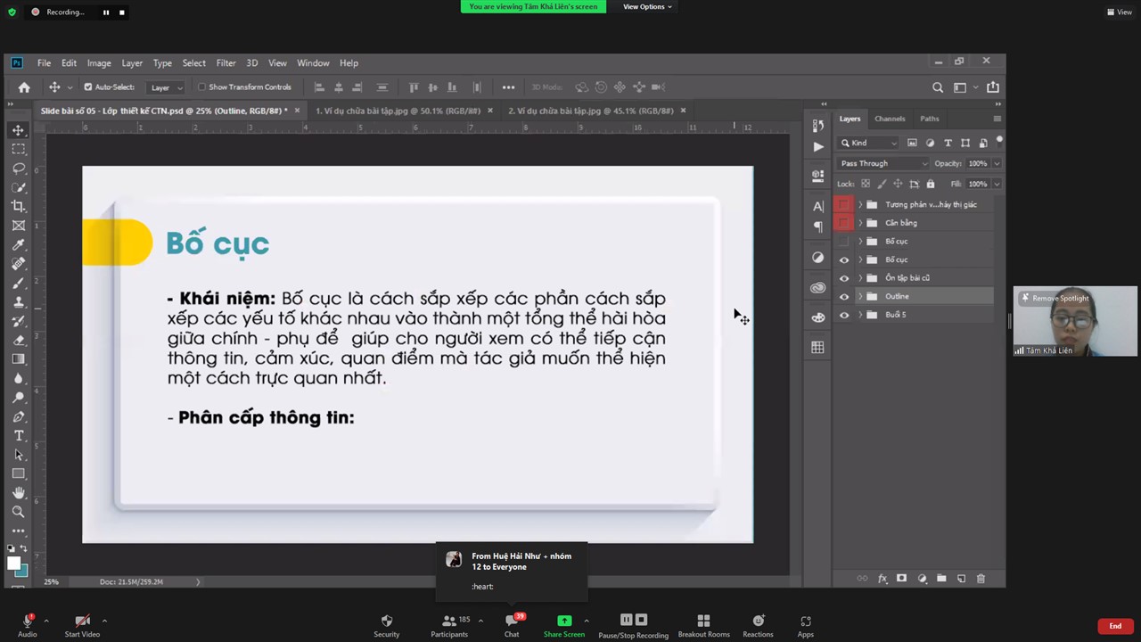Open the Window menu
The height and width of the screenshot is (642, 1141).
(313, 63)
